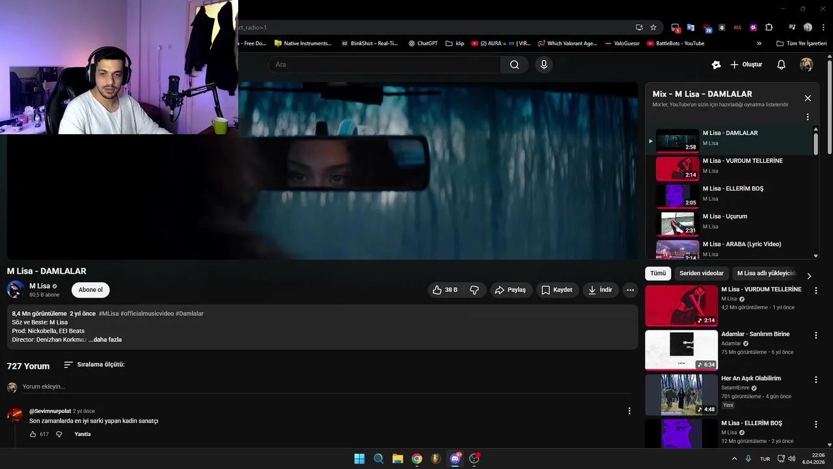
Task: Show hidden system tray icons chevron
Action: (x=734, y=459)
